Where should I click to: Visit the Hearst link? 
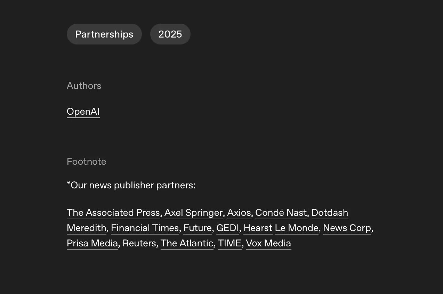tap(258, 228)
